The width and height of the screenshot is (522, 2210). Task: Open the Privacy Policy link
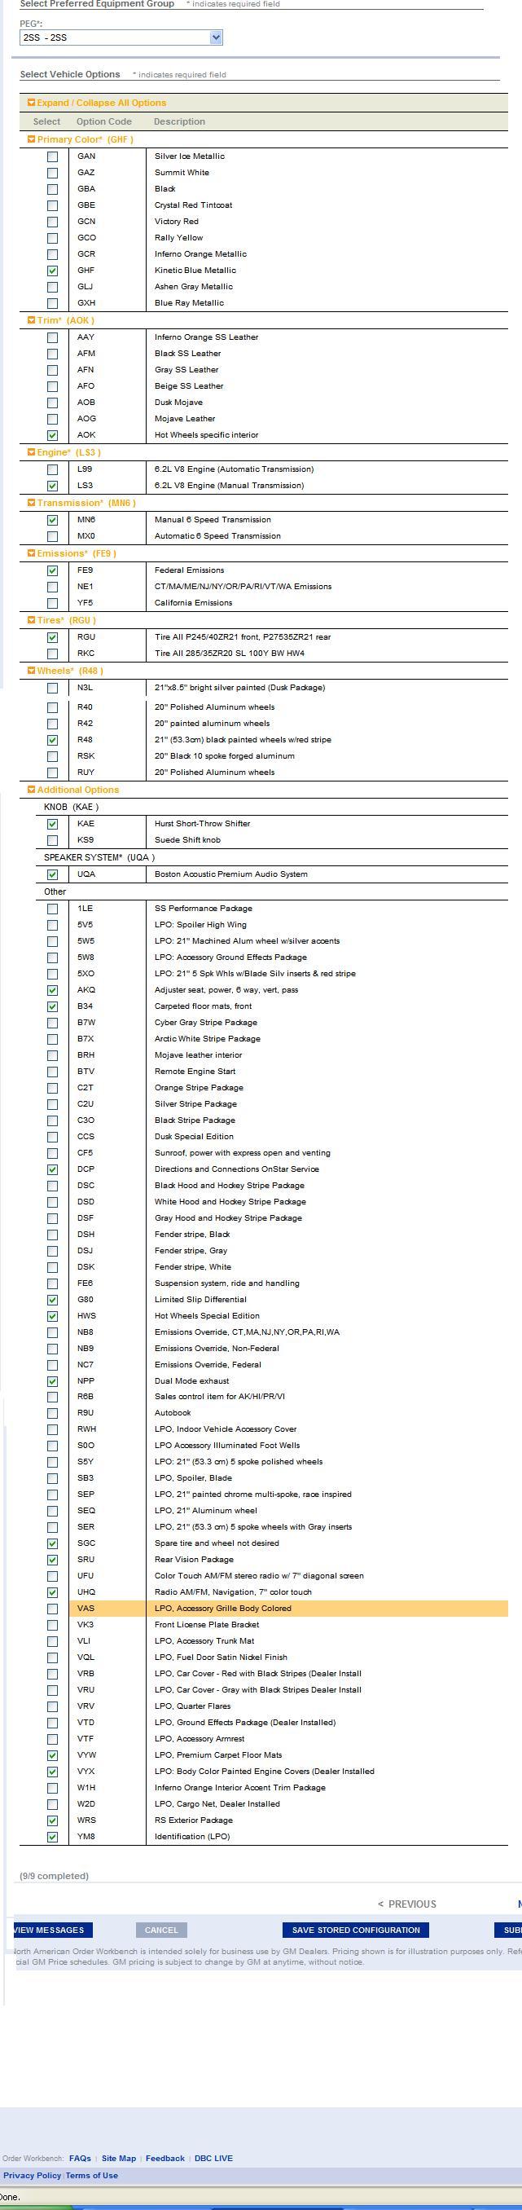pos(32,2175)
